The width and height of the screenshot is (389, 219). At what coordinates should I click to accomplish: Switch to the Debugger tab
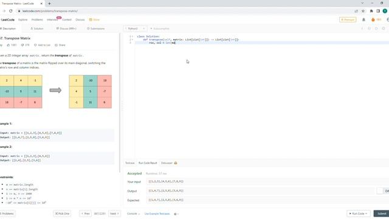coord(167,163)
